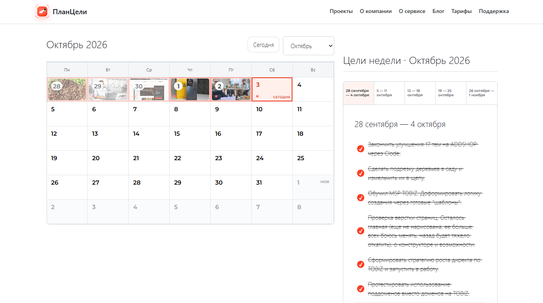Select the November 1 cell labeled НОЯ
Image resolution: width=543 pixels, height=303 pixels.
[313, 187]
